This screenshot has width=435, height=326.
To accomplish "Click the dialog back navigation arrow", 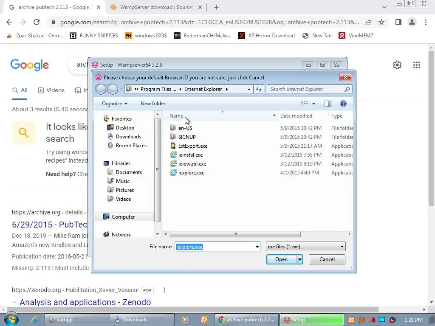I will click(x=101, y=89).
